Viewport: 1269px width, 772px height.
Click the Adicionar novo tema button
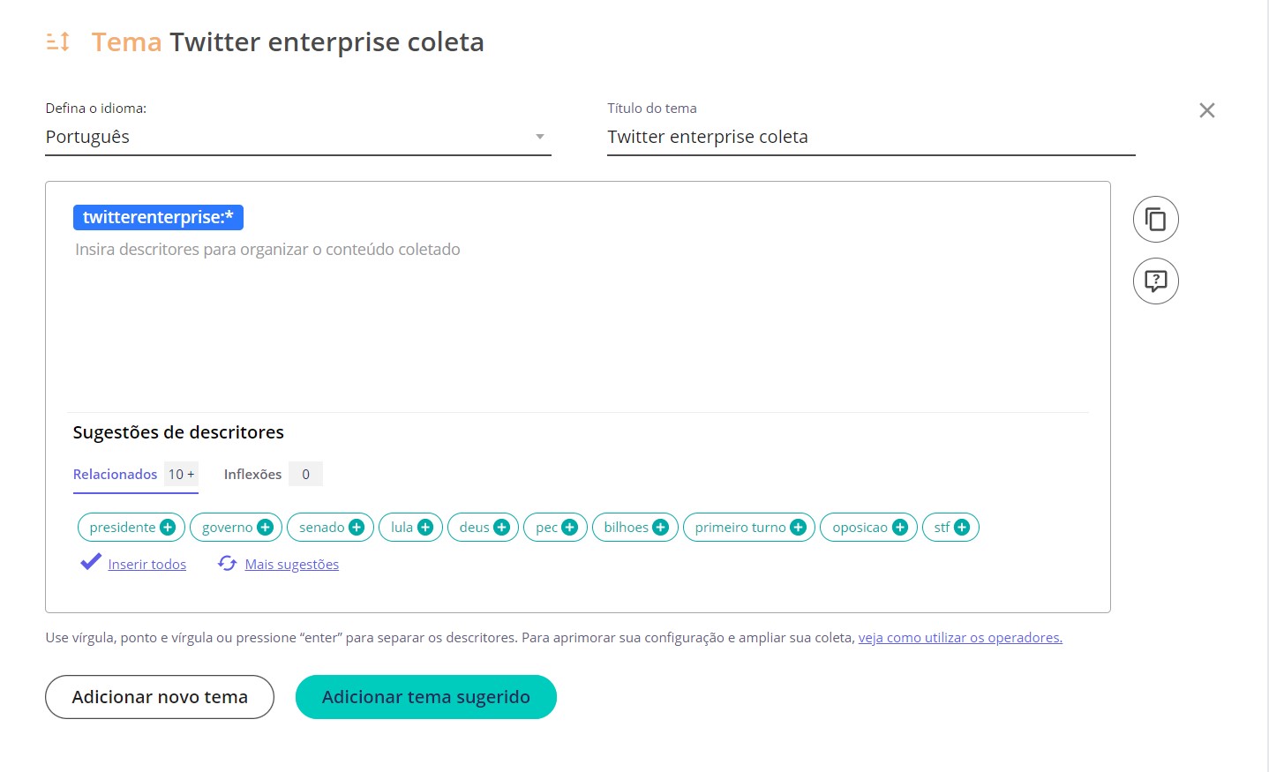[x=160, y=697]
